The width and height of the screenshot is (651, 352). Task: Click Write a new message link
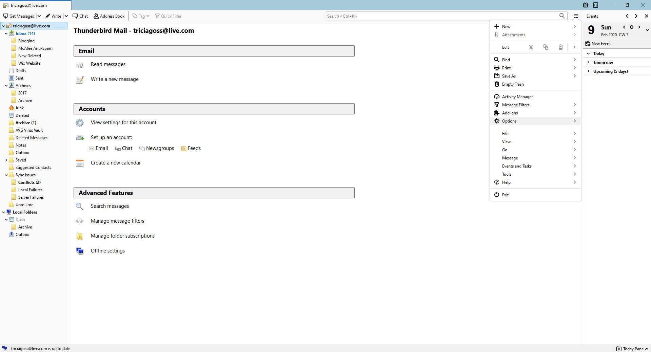coord(115,79)
